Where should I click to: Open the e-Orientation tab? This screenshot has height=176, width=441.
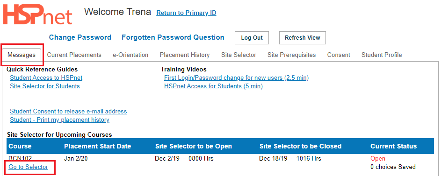point(130,55)
